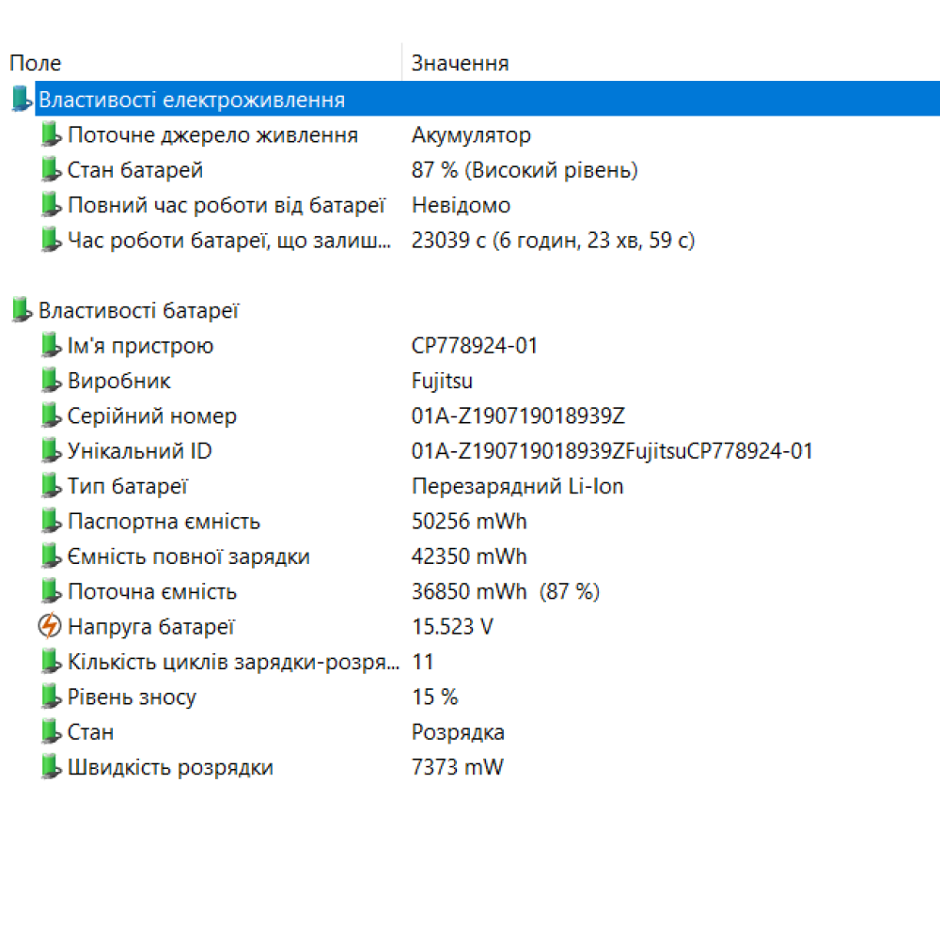Click icon next to Рівень зносу
Viewport: 940px width, 940px height.
[51, 696]
